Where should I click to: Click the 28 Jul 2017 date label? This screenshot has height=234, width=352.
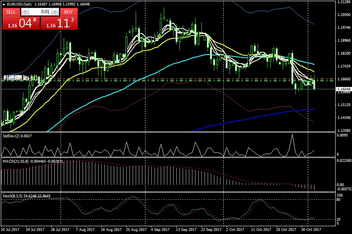60,230
